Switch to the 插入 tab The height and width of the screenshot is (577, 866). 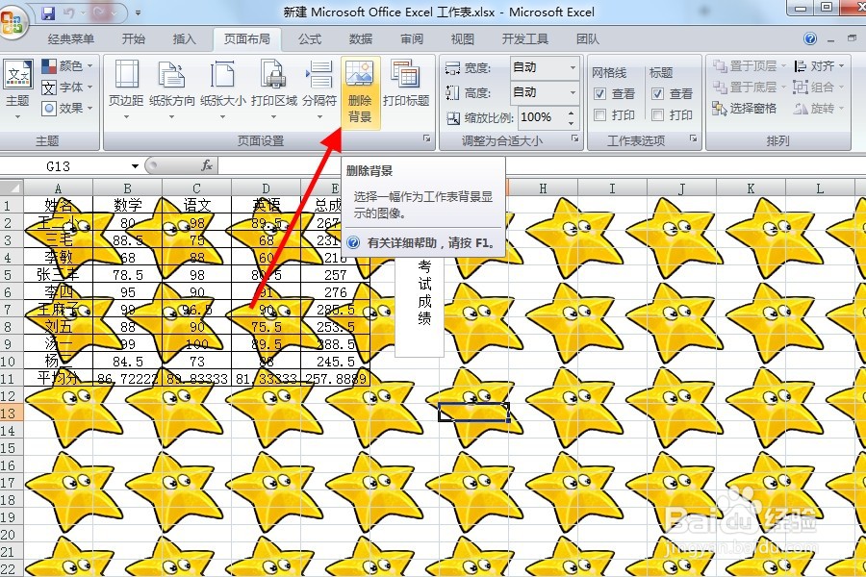pyautogui.click(x=184, y=39)
